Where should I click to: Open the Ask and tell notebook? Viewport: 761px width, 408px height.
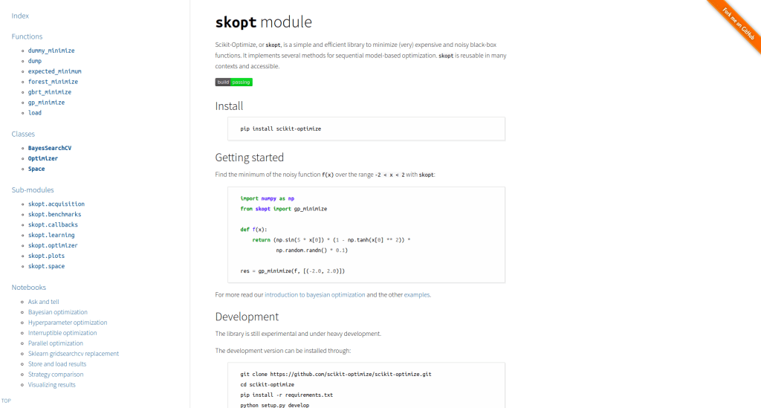pos(44,302)
